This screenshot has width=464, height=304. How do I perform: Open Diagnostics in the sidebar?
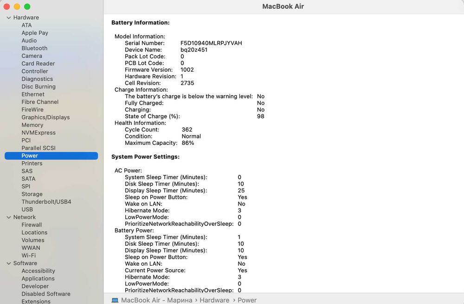coord(37,79)
